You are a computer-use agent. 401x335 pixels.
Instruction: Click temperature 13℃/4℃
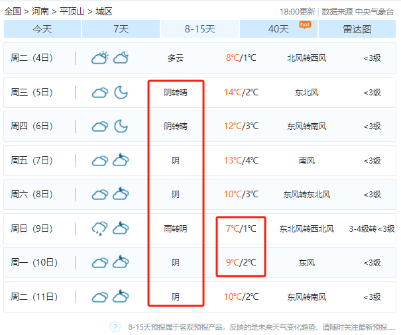[241, 160]
